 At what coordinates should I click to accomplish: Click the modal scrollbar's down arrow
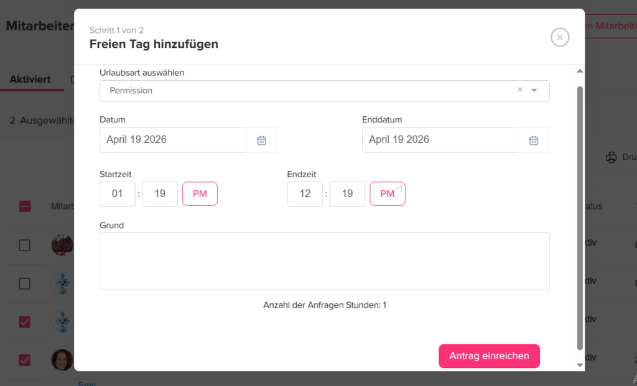(580, 365)
